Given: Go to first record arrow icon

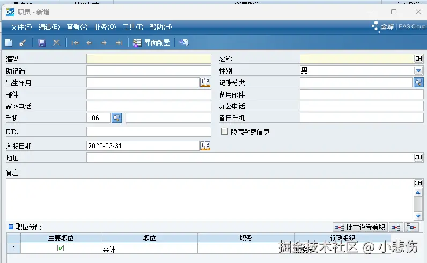Looking at the screenshot, I should click(x=75, y=43).
